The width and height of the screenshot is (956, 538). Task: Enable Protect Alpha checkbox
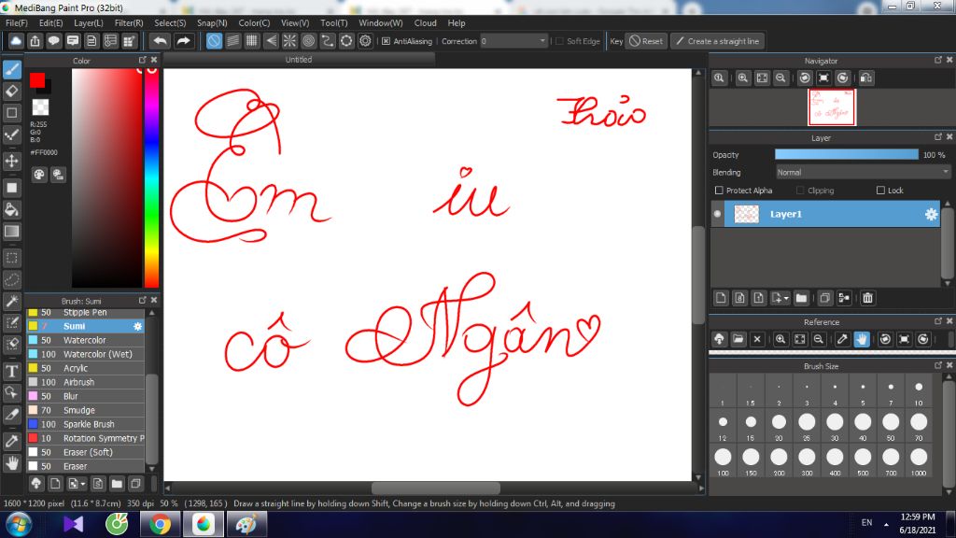pyautogui.click(x=719, y=191)
